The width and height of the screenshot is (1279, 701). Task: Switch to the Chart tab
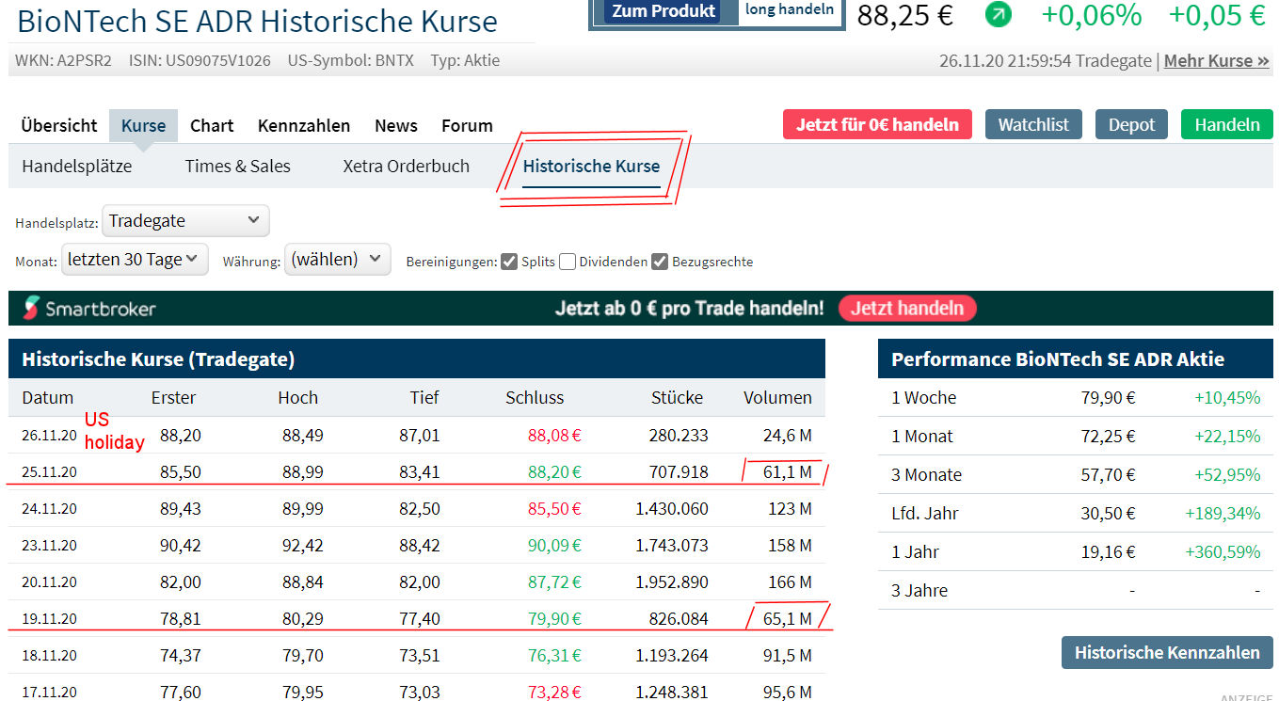click(211, 125)
